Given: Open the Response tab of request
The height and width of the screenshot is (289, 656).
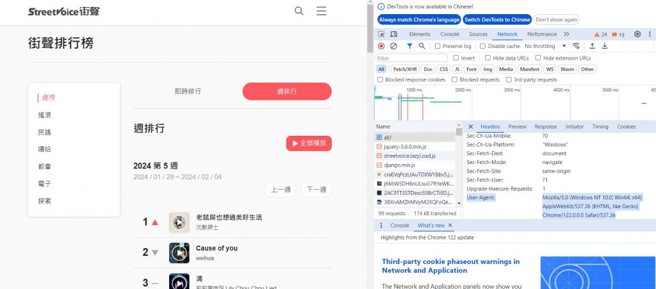Looking at the screenshot, I should (546, 127).
